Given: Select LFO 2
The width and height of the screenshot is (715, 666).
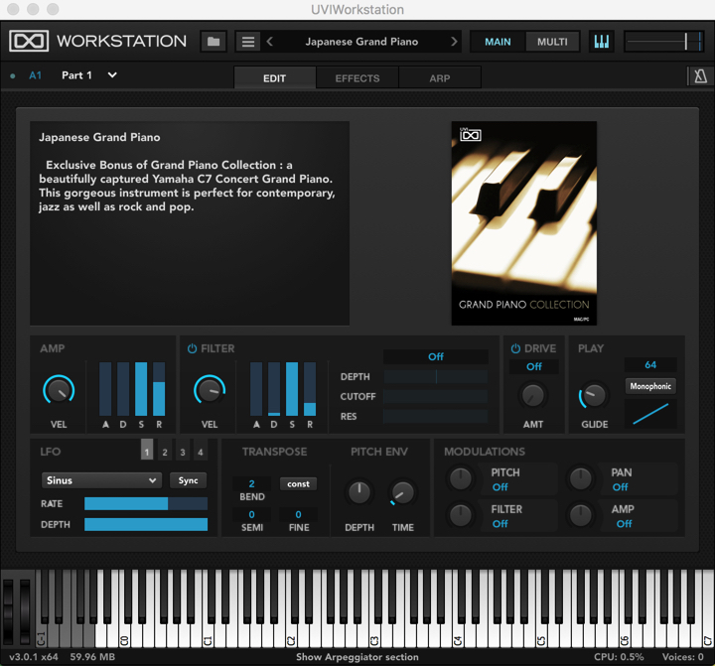Looking at the screenshot, I should coord(165,450).
